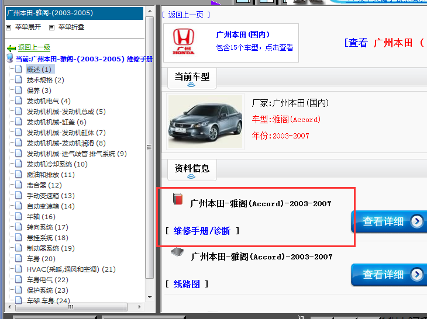Select 自动变速箱 (14) item
Viewport: 427px width, 319px height.
click(51, 206)
